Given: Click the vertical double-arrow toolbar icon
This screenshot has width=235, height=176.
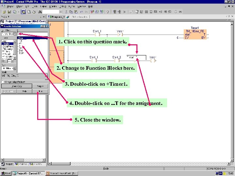Looking at the screenshot, I should (x=176, y=12).
